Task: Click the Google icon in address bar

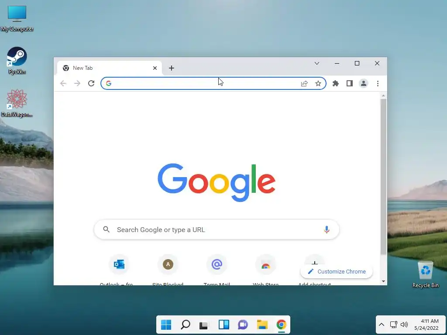Action: tap(109, 83)
